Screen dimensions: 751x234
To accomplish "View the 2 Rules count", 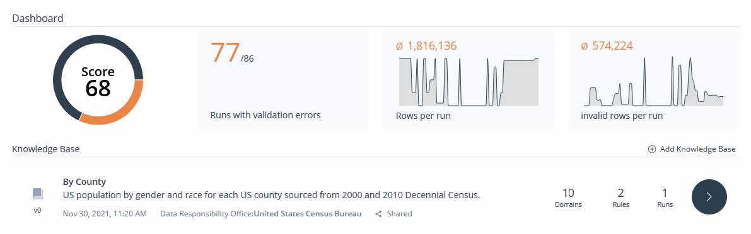I will click(x=620, y=198).
